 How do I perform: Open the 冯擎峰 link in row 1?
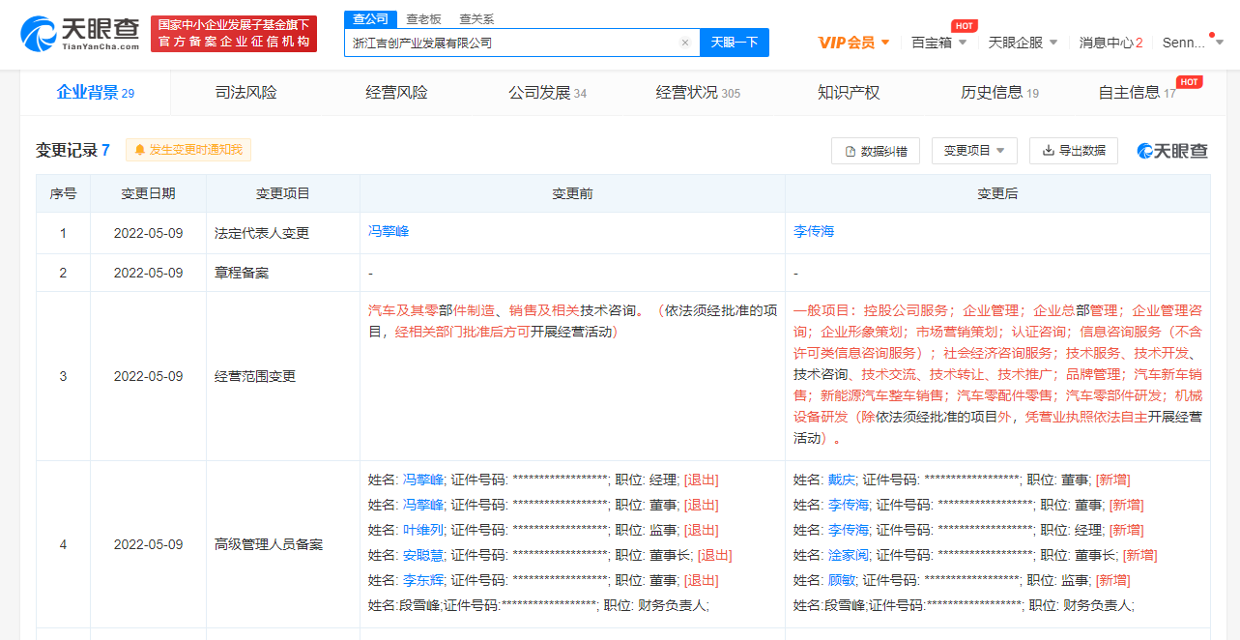389,232
